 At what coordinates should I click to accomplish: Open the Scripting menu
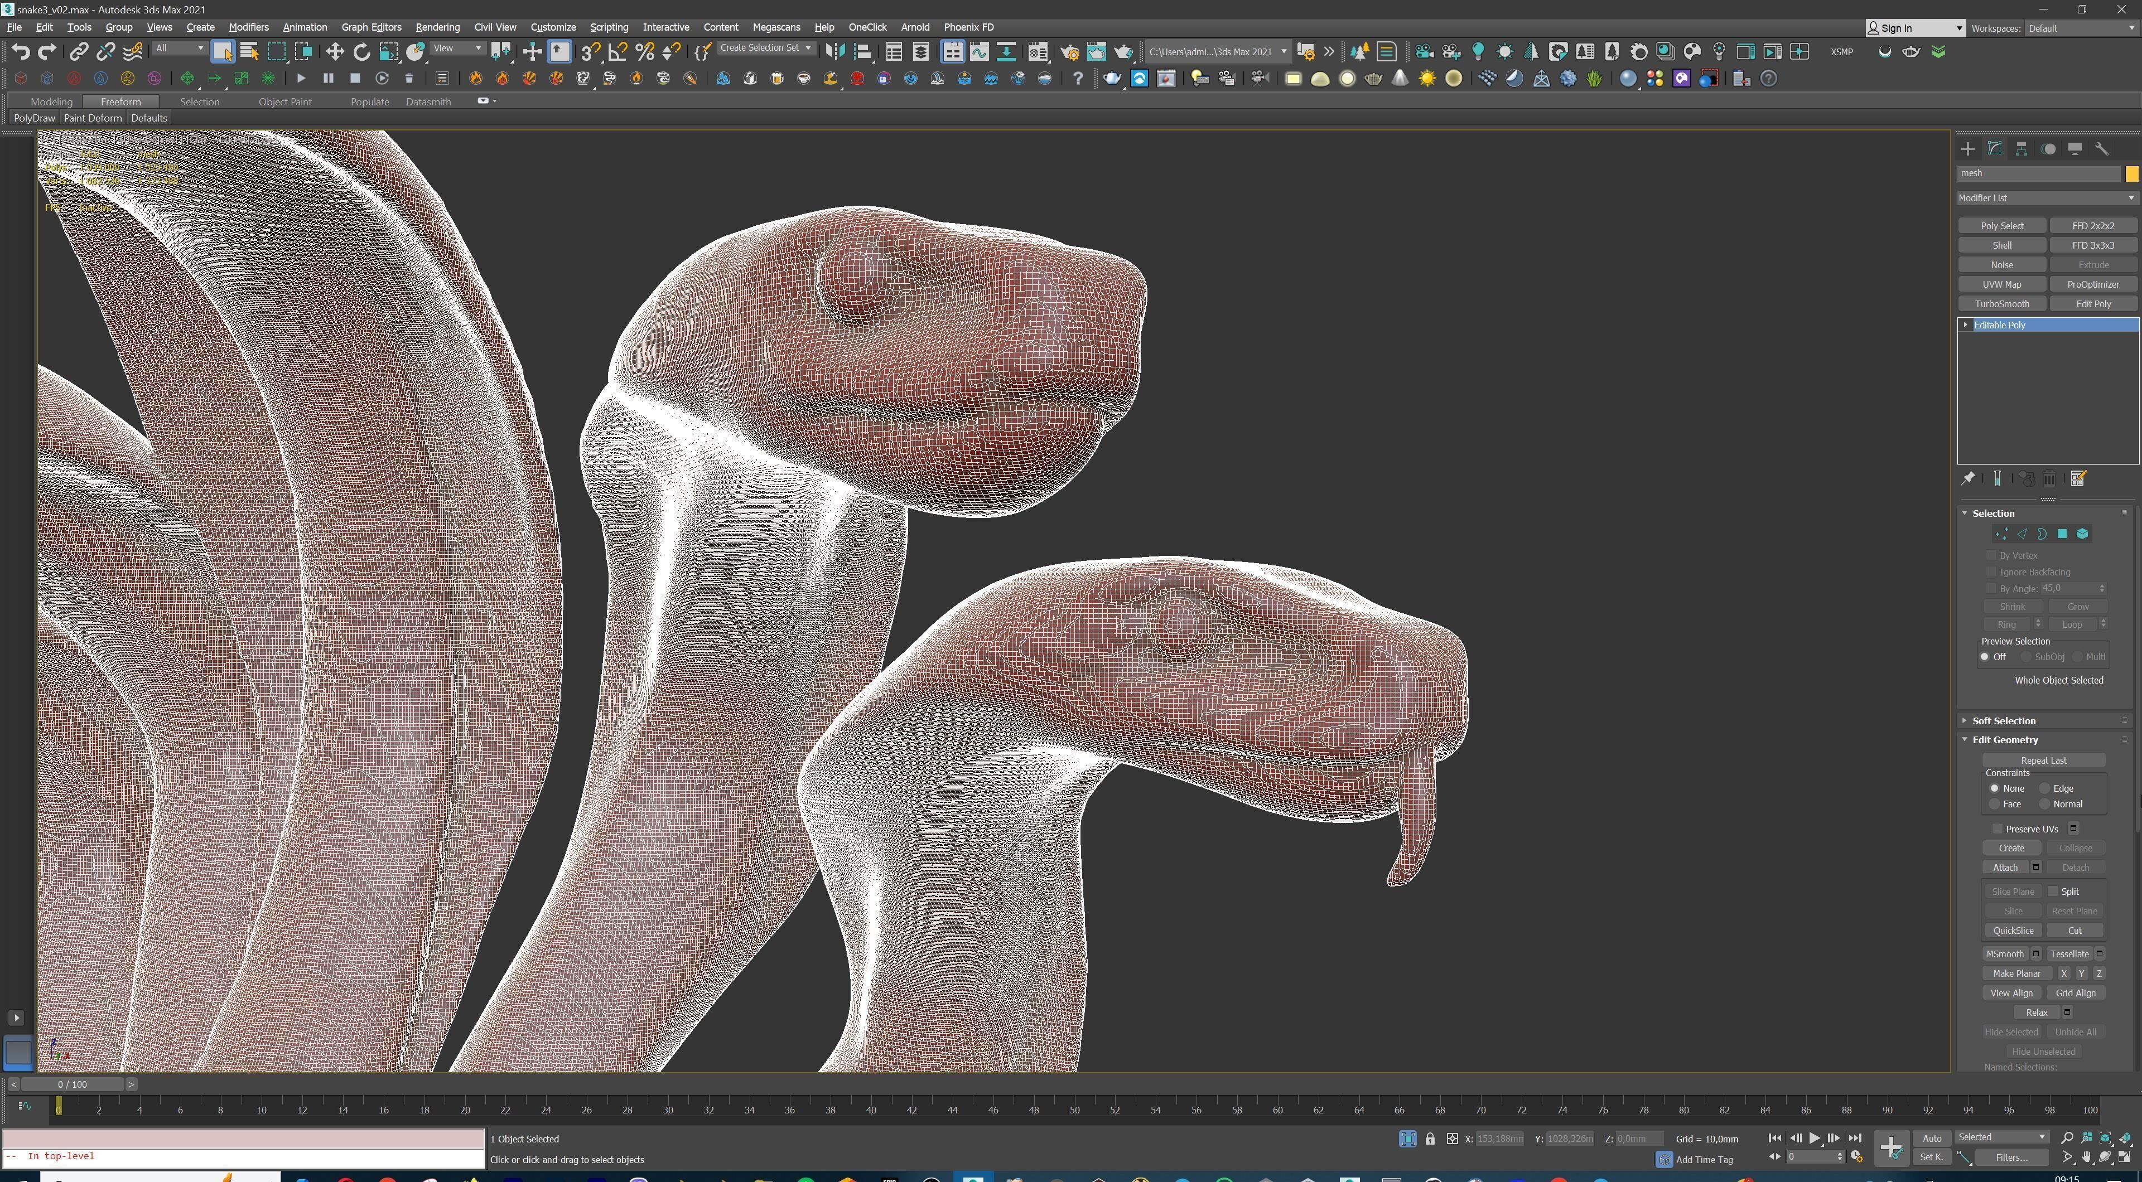pos(609,27)
